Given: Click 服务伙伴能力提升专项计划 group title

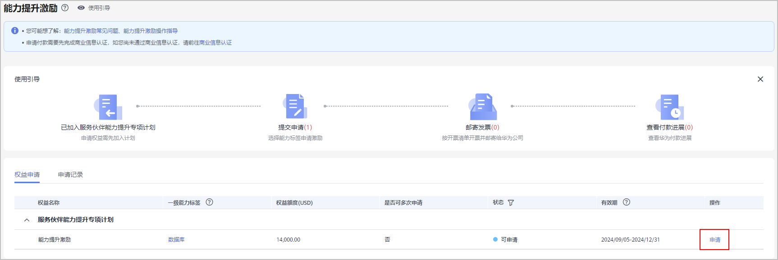Looking at the screenshot, I should 76,220.
